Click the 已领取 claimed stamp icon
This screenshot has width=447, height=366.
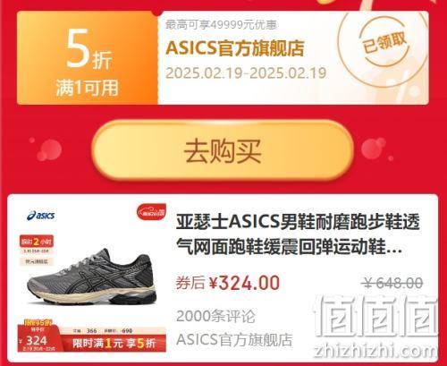pyautogui.click(x=384, y=46)
